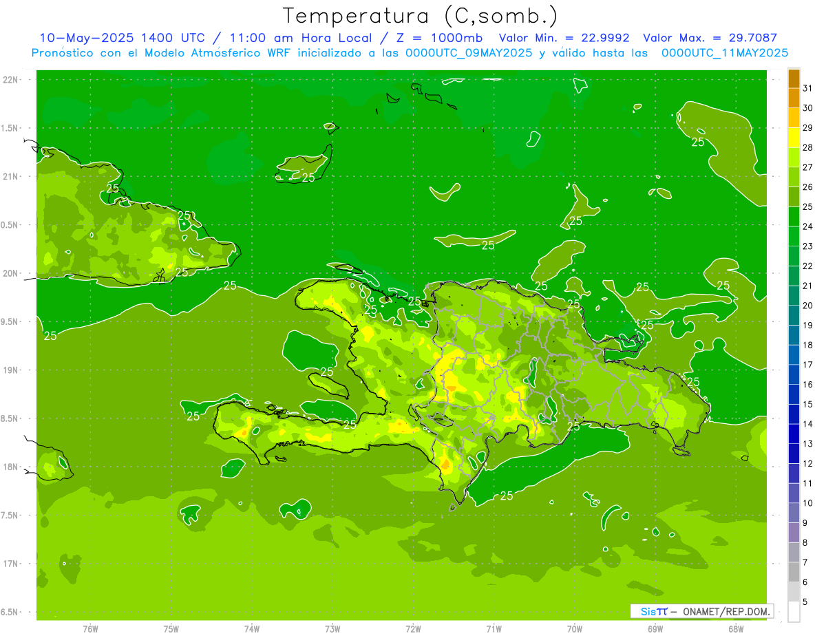Click the '14' label on the color scale
826x638 pixels.
tap(808, 424)
